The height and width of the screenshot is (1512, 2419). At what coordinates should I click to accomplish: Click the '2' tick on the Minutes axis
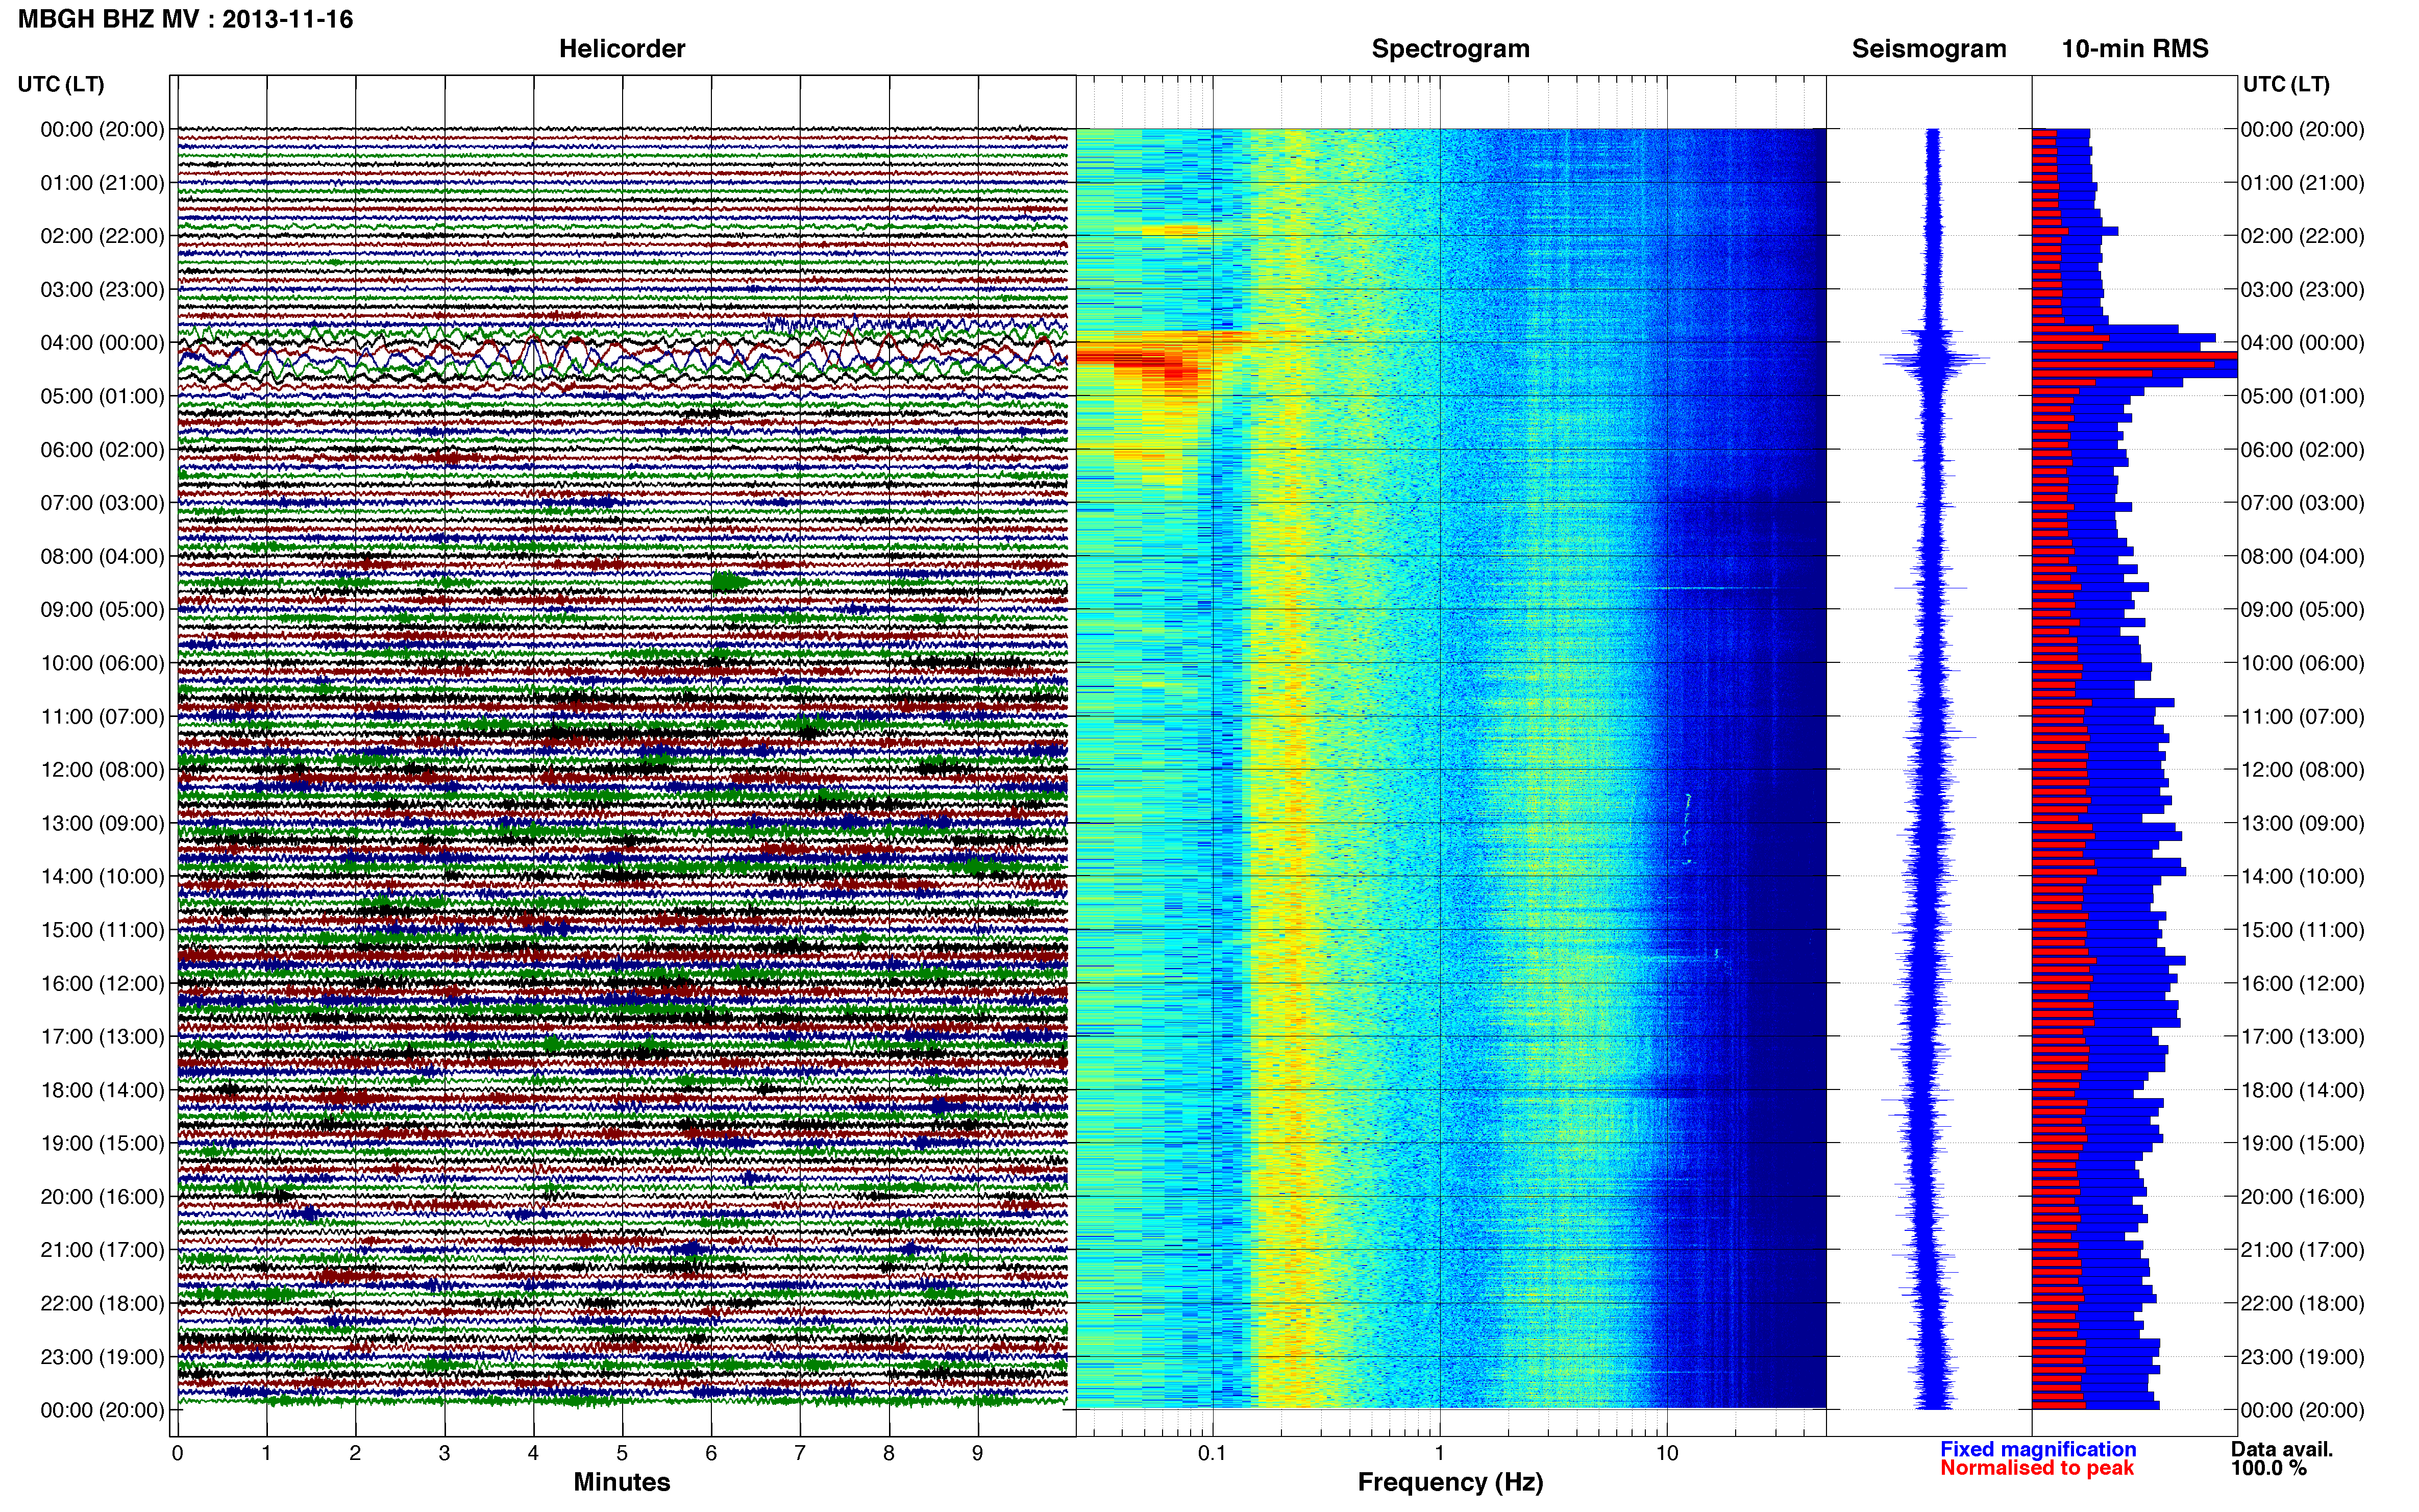[355, 1454]
